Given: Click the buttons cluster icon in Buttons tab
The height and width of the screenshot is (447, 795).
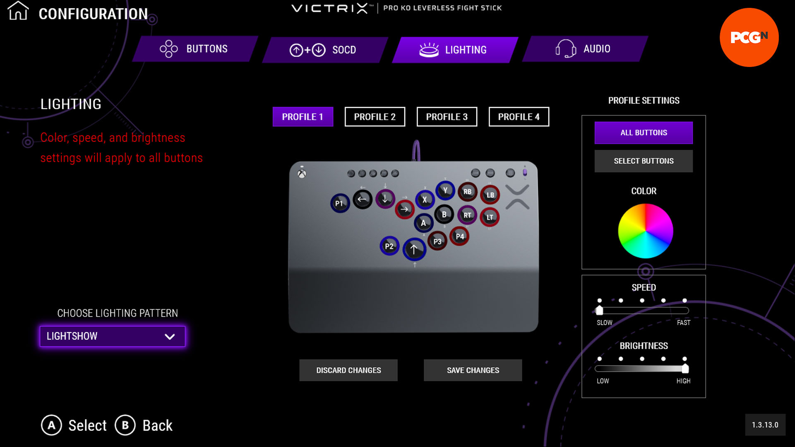Looking at the screenshot, I should pyautogui.click(x=169, y=49).
